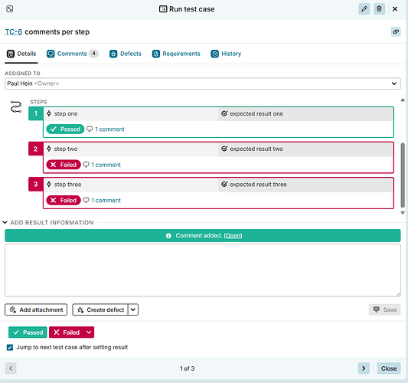Open comment bubble on step two
Viewport: 408px width, 383px height.
click(86, 165)
